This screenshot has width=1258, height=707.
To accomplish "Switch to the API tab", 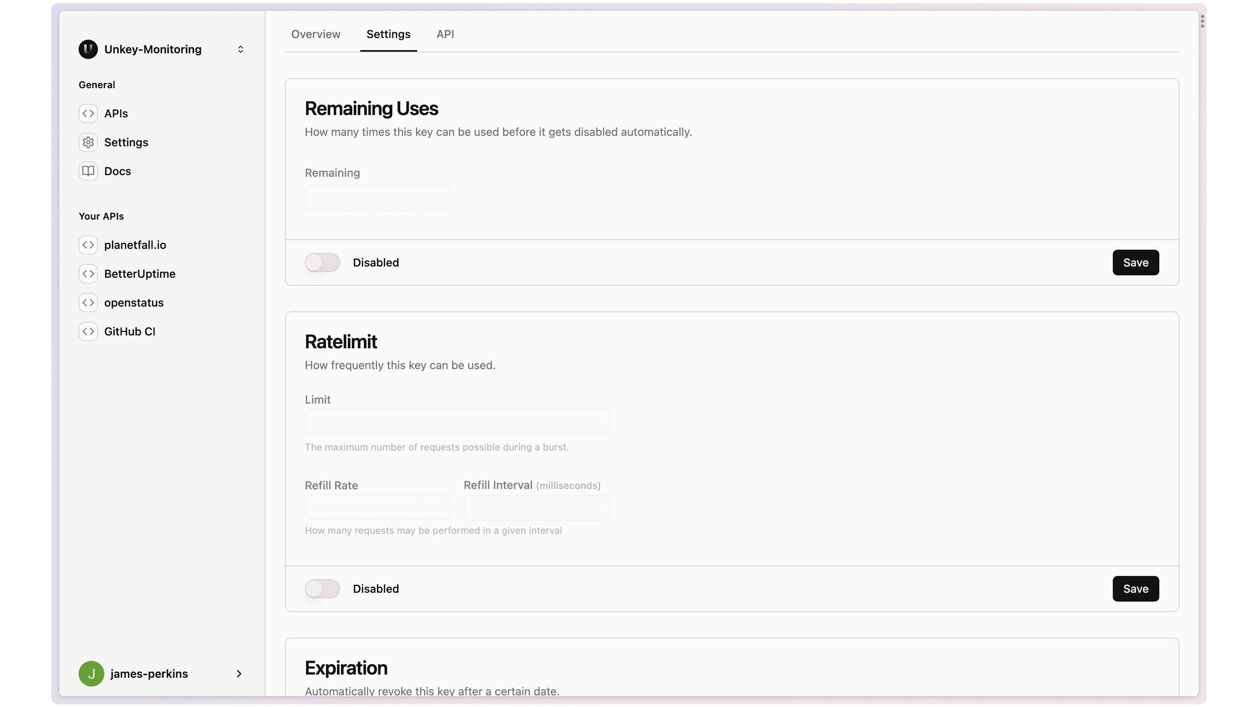I will coord(445,34).
